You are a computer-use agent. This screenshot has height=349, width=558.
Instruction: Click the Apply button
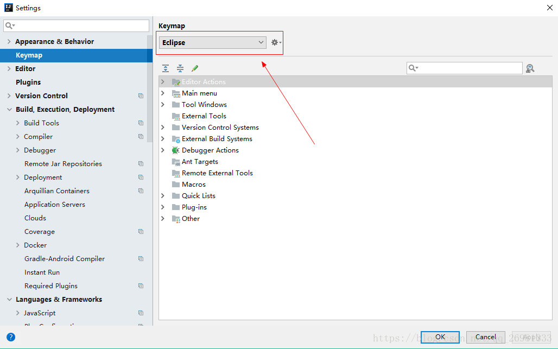[x=531, y=337]
